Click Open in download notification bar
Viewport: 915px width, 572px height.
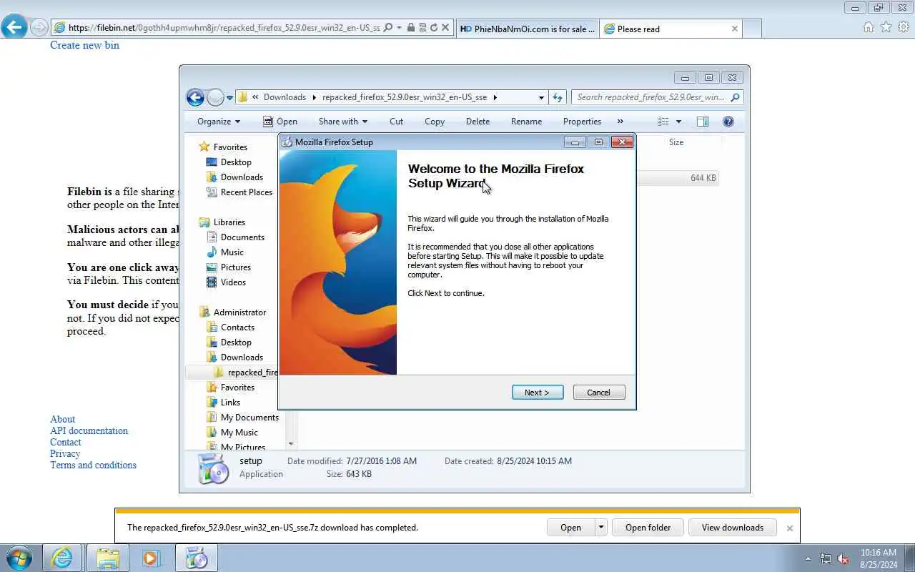click(570, 528)
